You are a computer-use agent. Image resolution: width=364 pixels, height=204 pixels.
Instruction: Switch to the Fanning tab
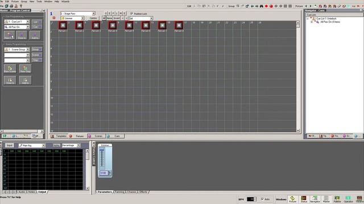pos(119,192)
